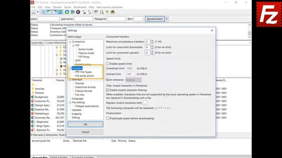Click the reconnect to server icon
This screenshot has height=158, width=282.
[89, 12]
